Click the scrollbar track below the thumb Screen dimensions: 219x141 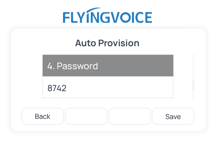(x=193, y=95)
